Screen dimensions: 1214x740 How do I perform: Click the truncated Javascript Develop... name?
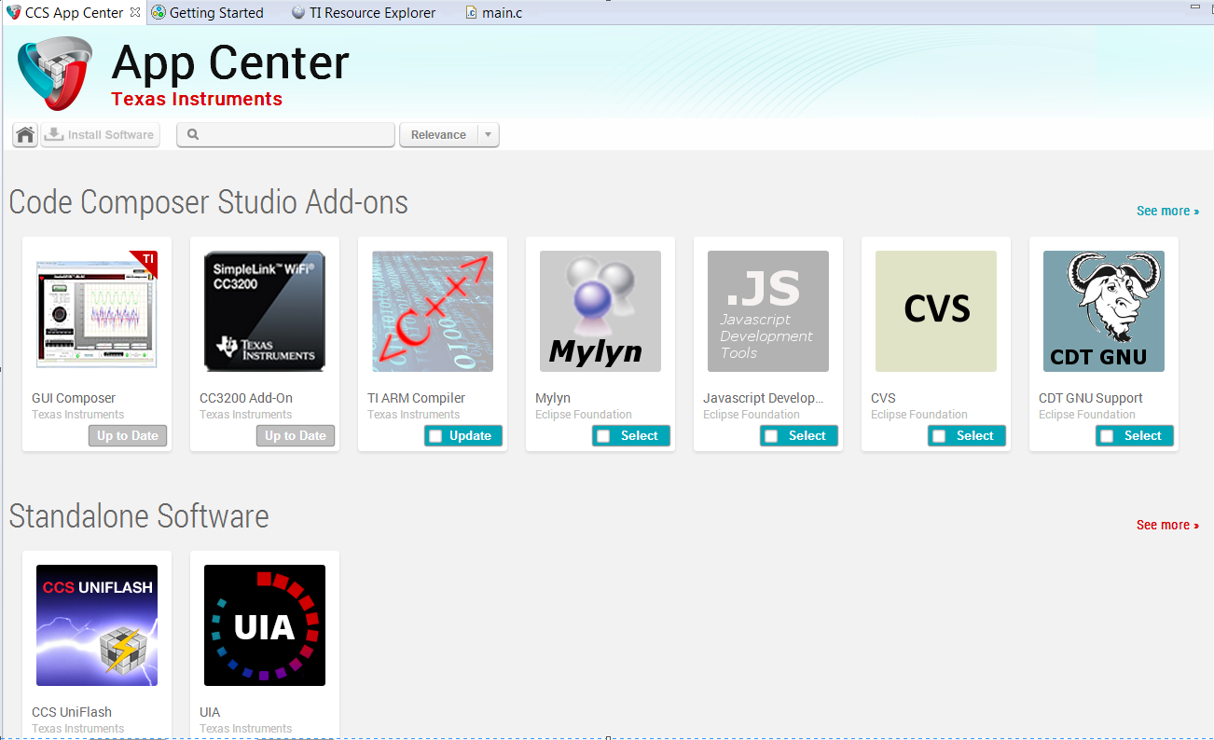[764, 398]
